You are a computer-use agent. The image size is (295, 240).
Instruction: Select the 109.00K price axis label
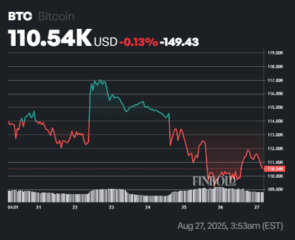(x=275, y=190)
